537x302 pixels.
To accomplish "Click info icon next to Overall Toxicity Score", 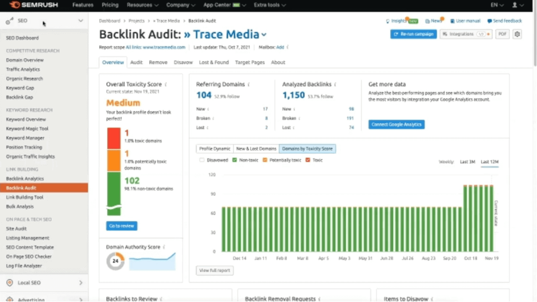I will click(166, 84).
